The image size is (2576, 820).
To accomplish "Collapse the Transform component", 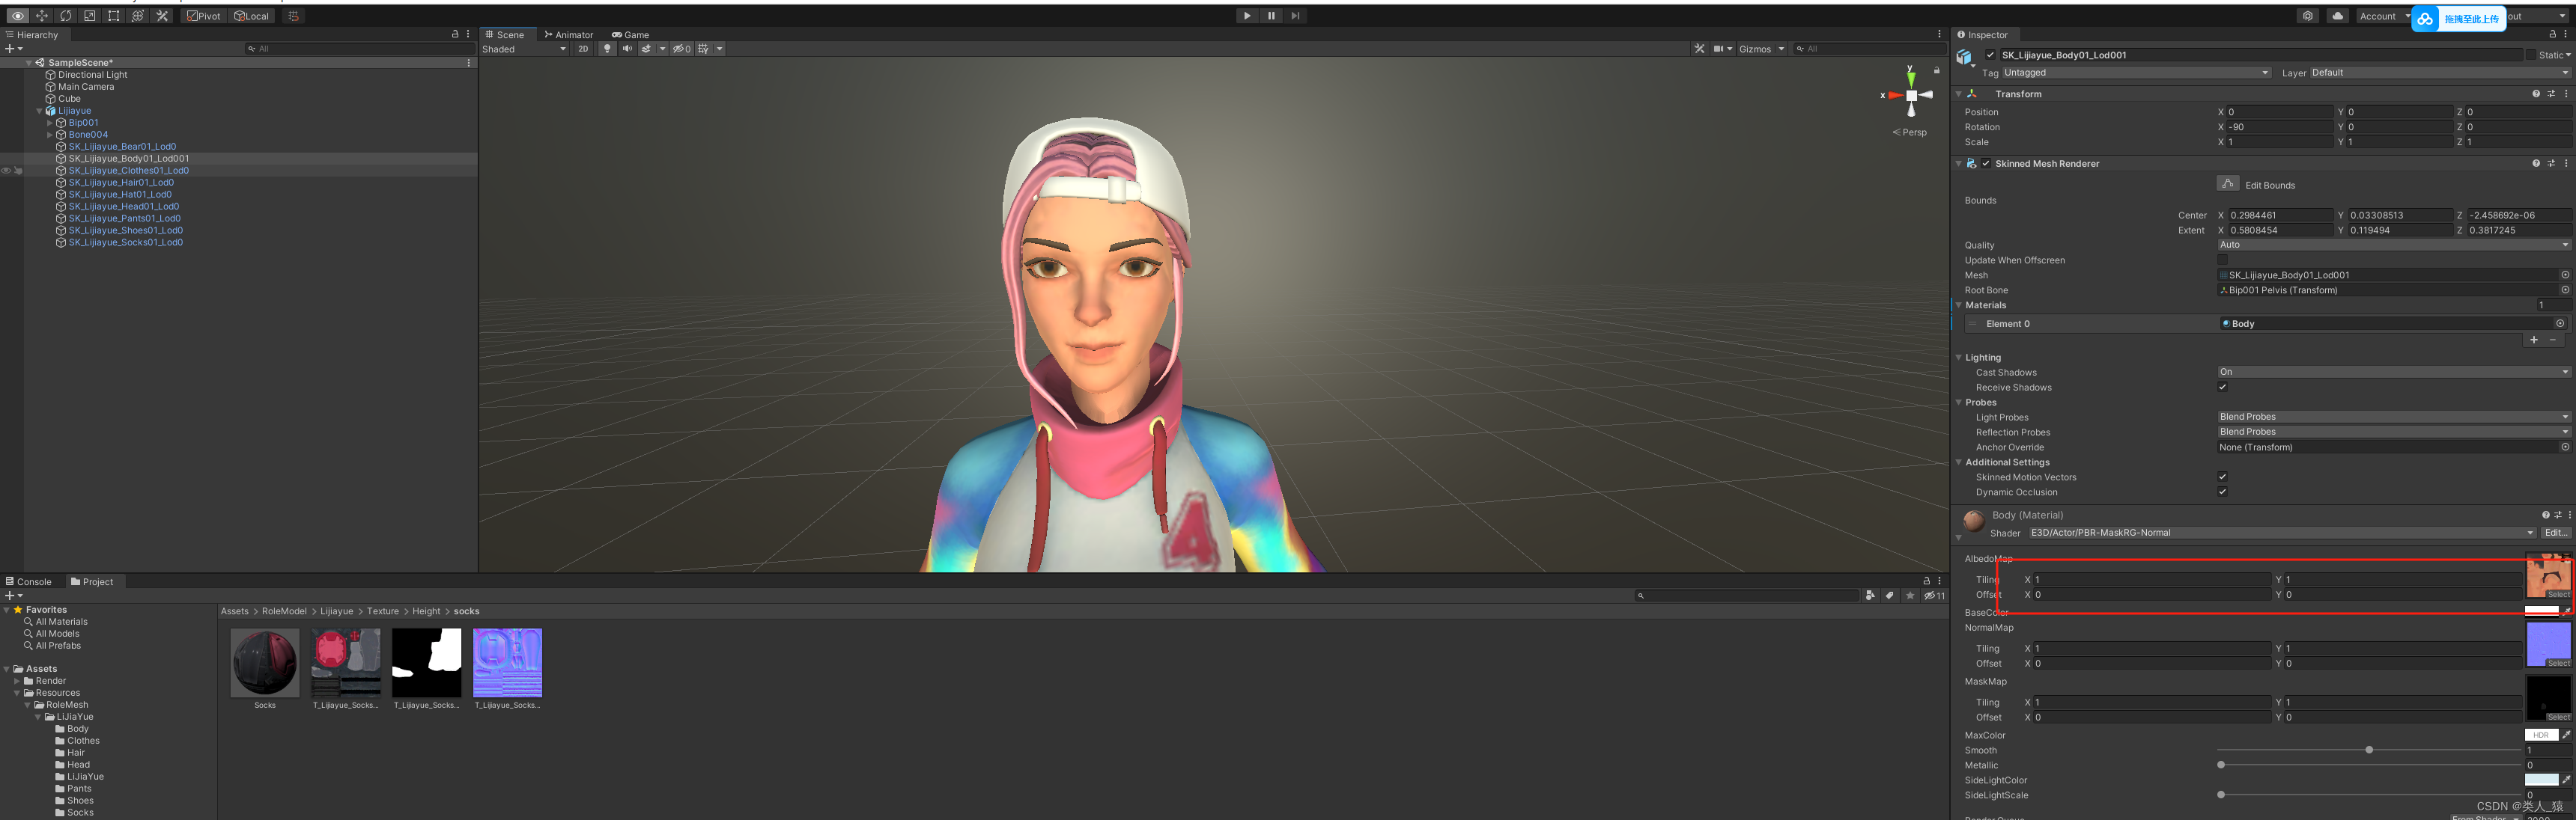I will coord(1959,94).
